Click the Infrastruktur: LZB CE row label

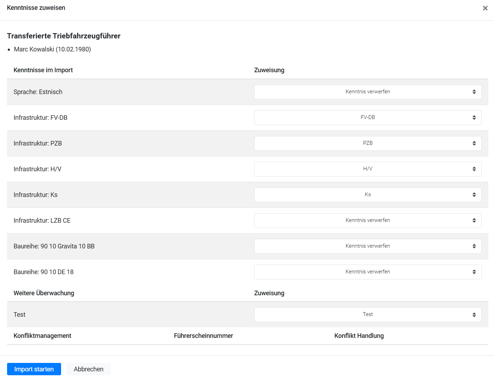point(42,221)
